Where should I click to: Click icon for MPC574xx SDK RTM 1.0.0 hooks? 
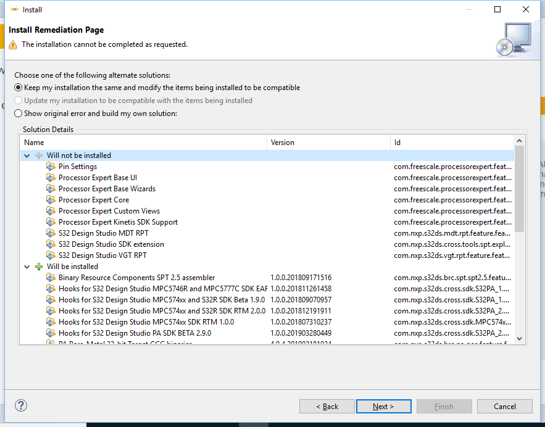point(51,322)
